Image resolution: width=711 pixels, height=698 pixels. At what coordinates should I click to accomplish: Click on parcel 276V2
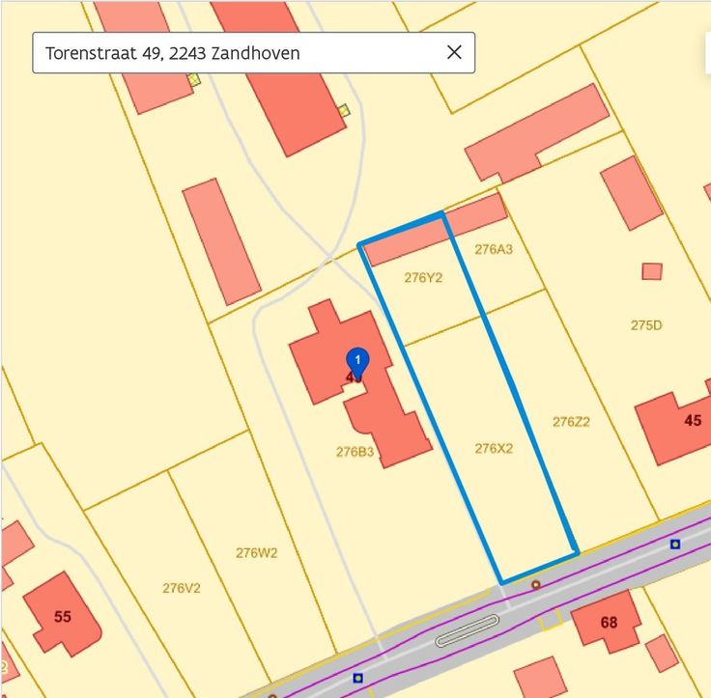(181, 587)
